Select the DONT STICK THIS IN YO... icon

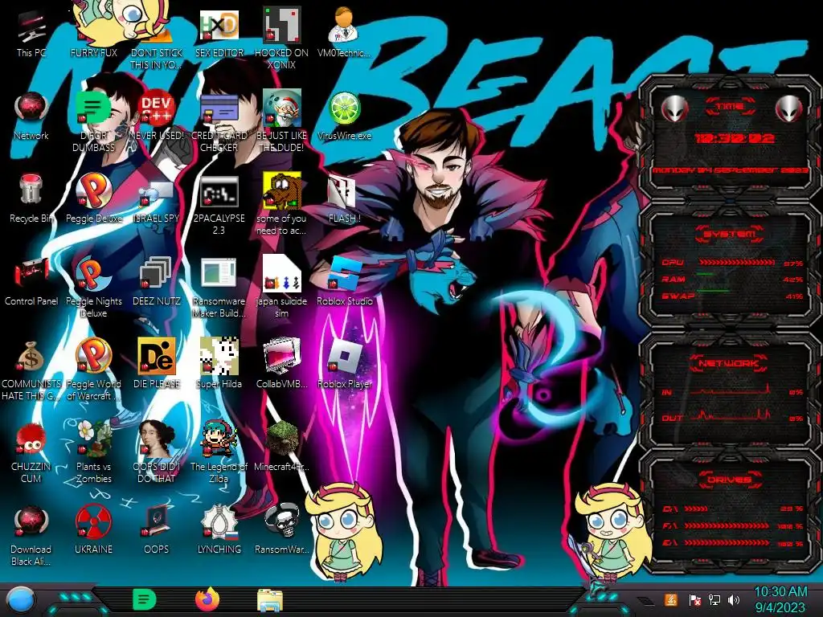(x=157, y=44)
